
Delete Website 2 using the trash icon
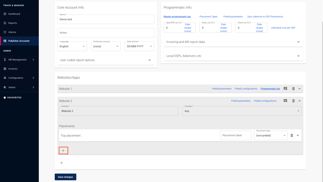point(293,101)
